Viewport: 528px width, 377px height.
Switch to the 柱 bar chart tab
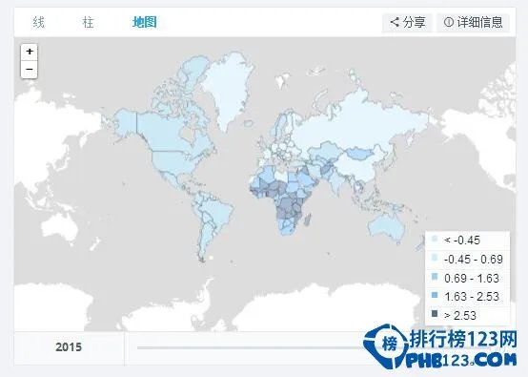pos(89,22)
